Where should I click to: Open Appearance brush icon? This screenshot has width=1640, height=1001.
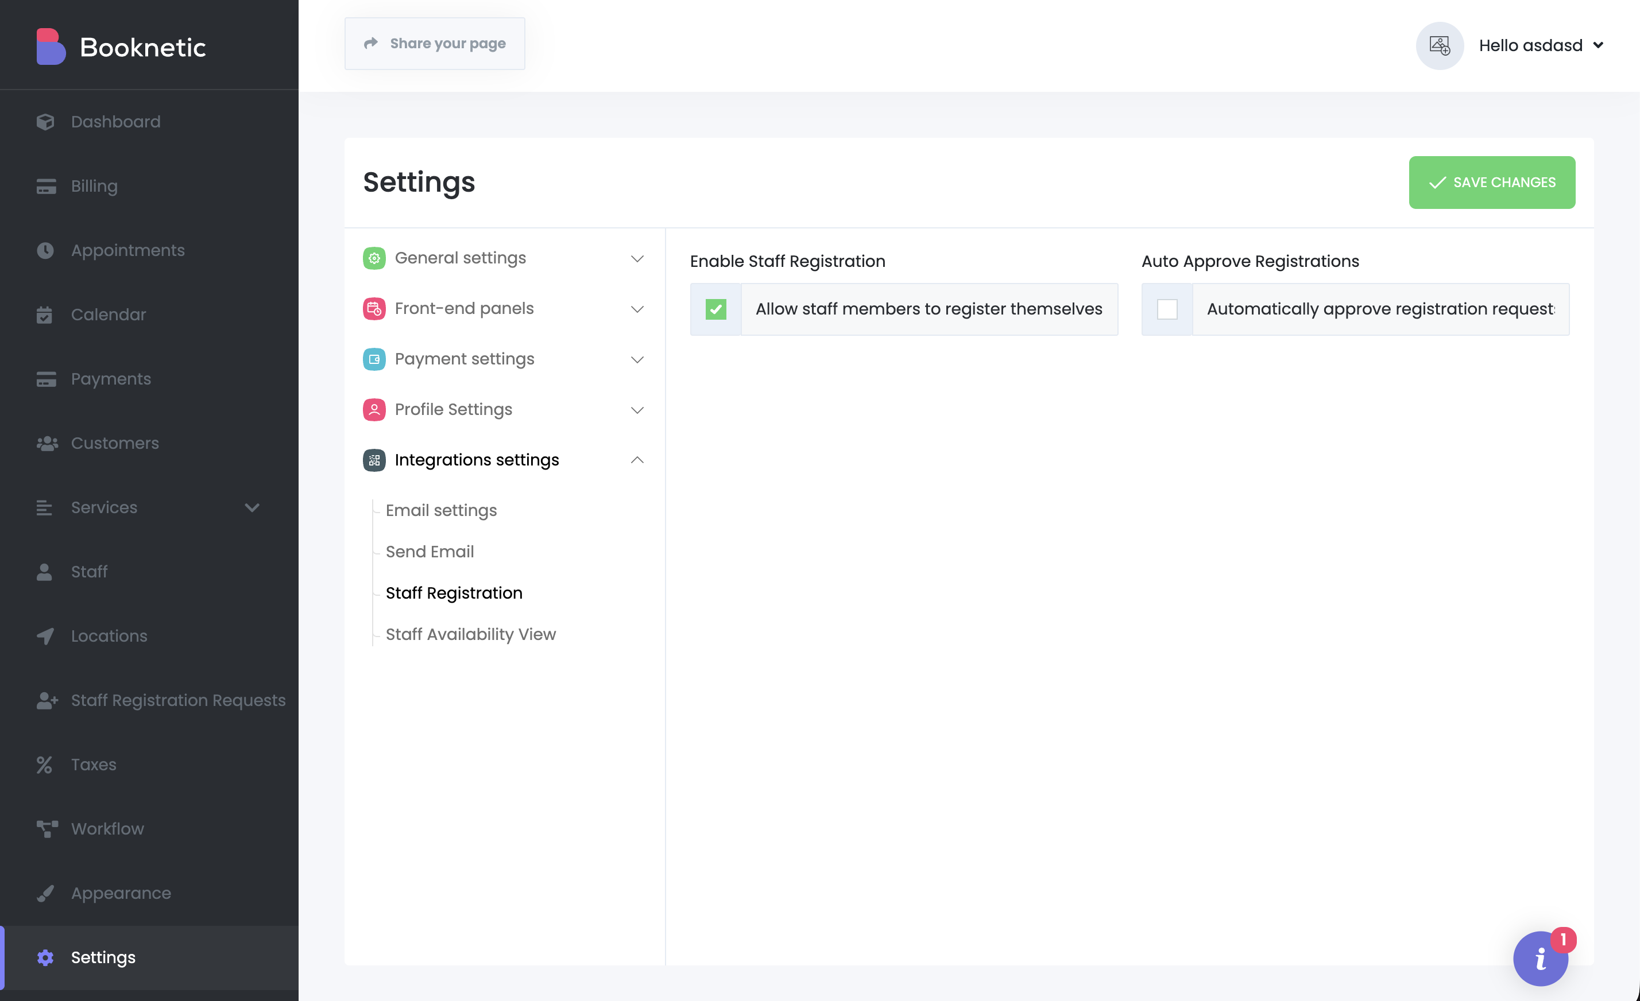pyautogui.click(x=45, y=893)
